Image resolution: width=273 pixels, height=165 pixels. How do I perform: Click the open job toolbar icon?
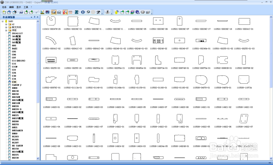9,12
